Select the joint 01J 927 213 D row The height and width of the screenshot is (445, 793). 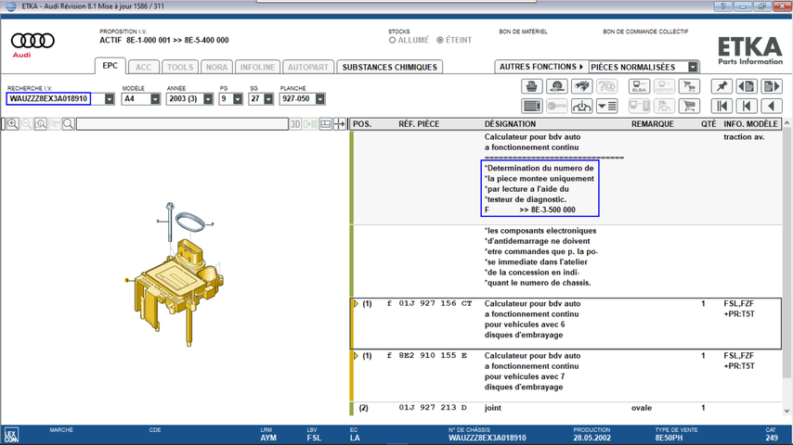(566, 408)
